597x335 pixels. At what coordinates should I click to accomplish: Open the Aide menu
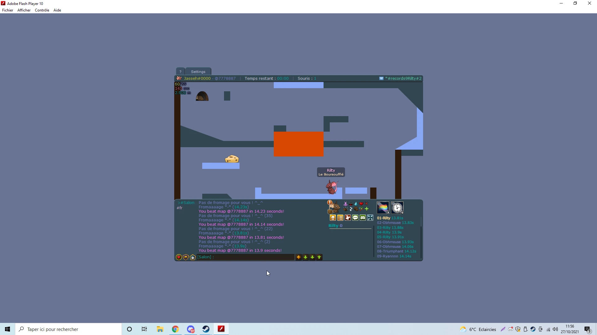pyautogui.click(x=57, y=10)
